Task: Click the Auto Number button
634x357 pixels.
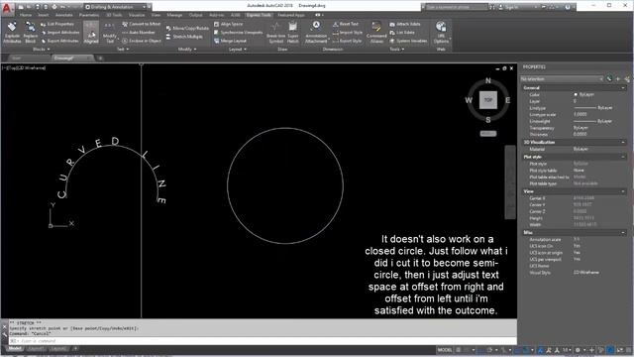Action: coord(139,33)
